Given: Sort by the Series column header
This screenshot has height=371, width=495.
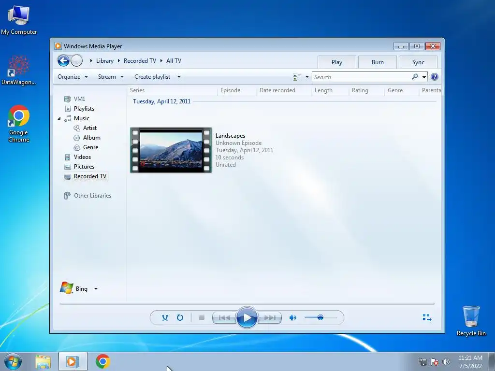Looking at the screenshot, I should pyautogui.click(x=173, y=90).
